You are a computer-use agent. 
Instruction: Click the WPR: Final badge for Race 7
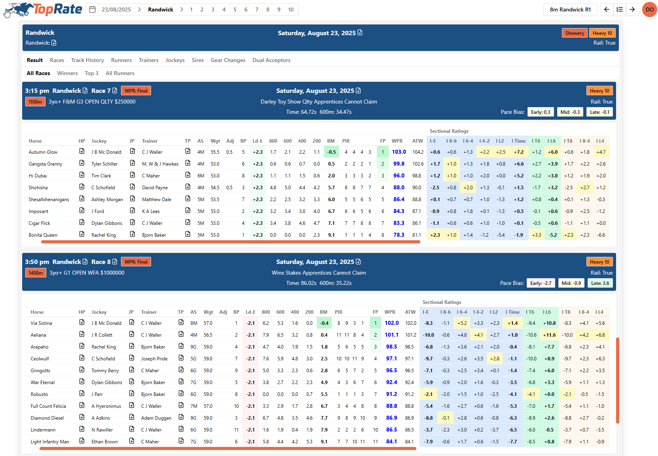[136, 90]
